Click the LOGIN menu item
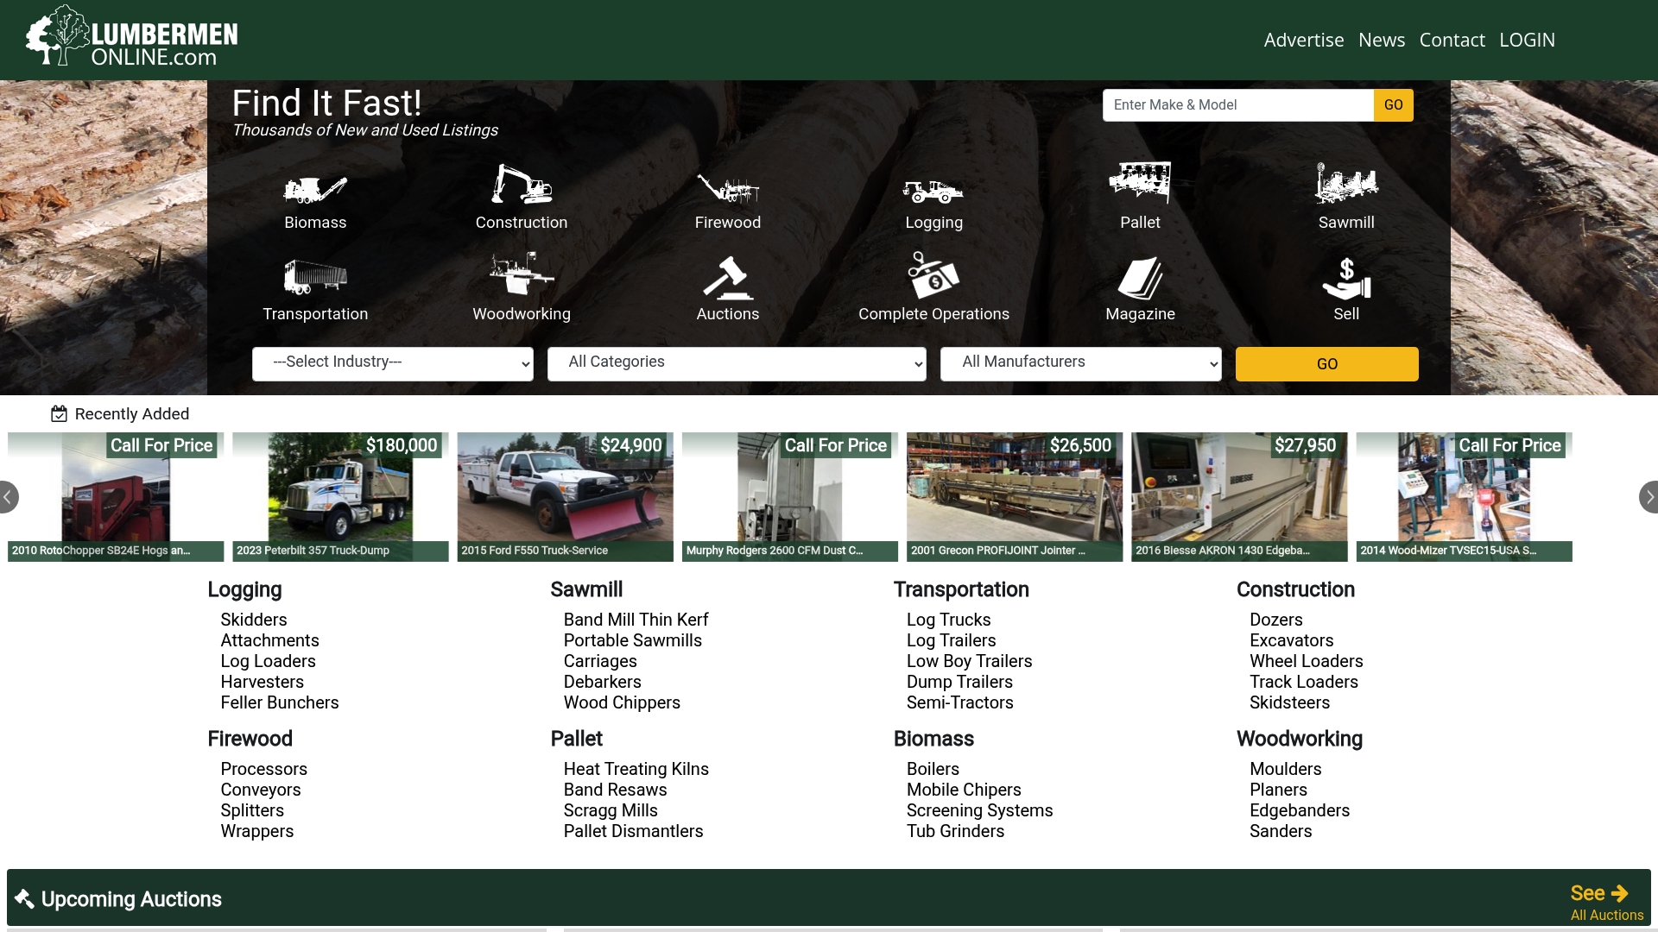 tap(1527, 40)
